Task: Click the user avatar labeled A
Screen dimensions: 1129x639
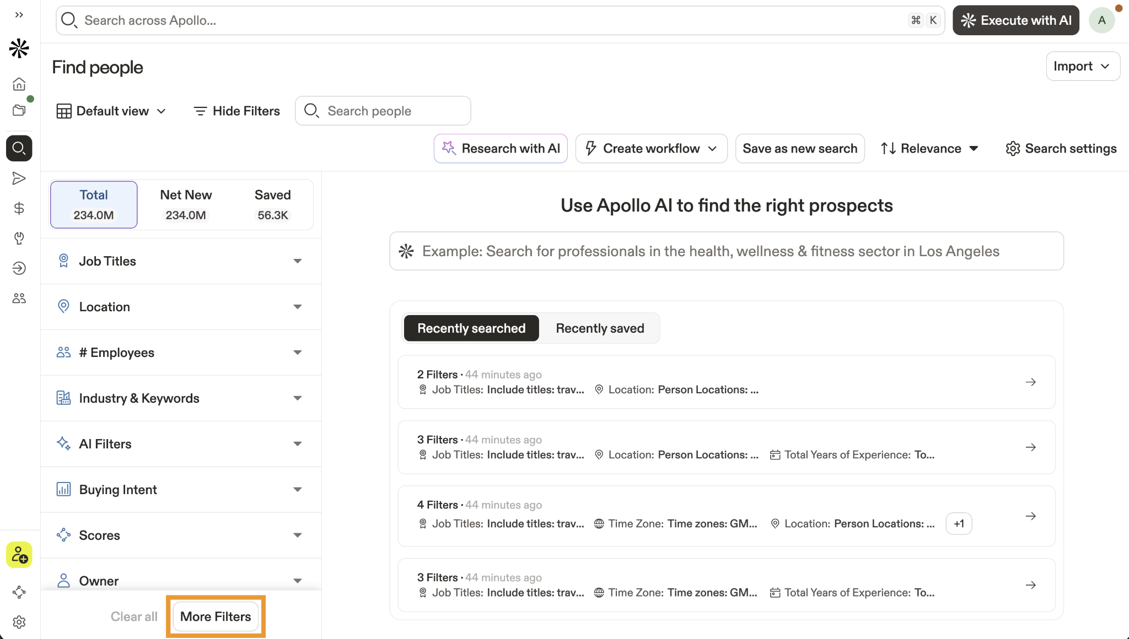Action: tap(1102, 20)
